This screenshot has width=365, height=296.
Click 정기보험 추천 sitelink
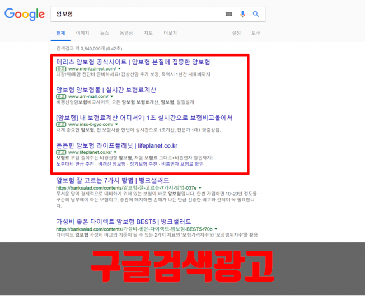coord(143,164)
